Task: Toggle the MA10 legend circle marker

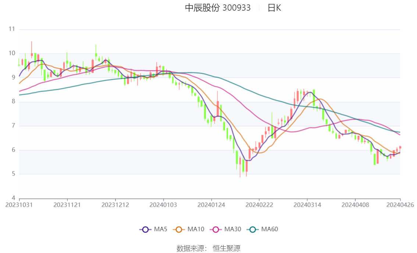Action: coord(179,229)
